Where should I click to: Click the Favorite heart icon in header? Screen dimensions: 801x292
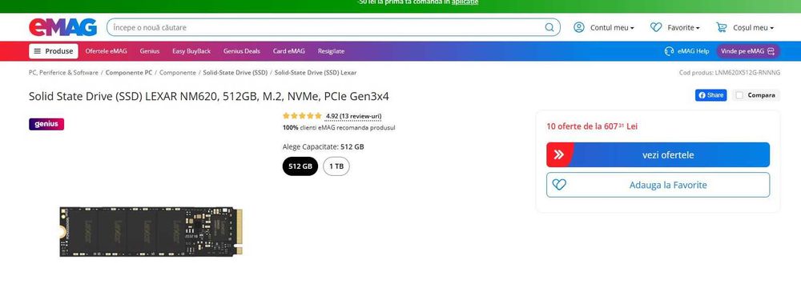[656, 27]
